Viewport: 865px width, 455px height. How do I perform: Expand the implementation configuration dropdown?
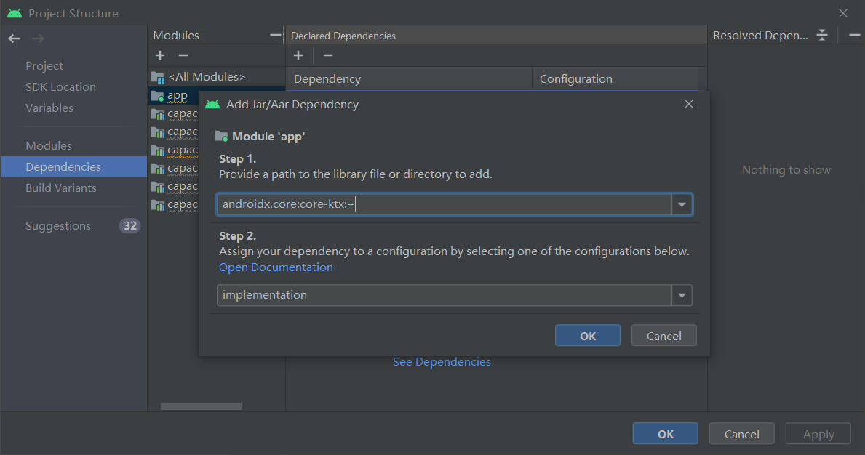tap(682, 296)
